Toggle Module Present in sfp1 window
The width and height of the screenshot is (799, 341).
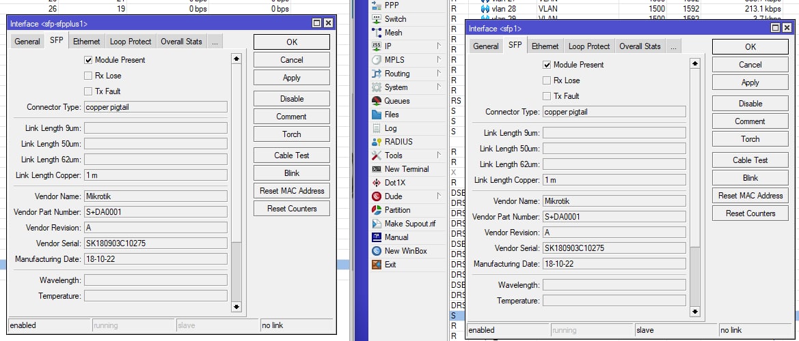pos(547,65)
